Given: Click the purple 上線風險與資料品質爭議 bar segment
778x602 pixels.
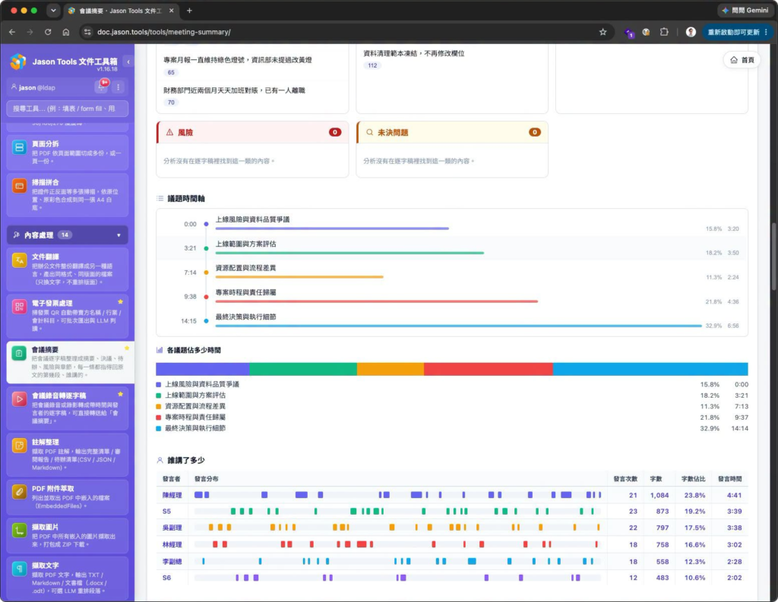Looking at the screenshot, I should tap(202, 369).
